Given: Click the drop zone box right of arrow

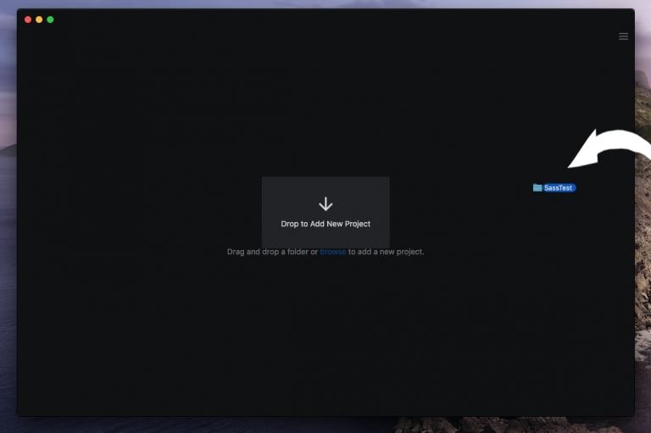Looking at the screenshot, I should coord(369,203).
